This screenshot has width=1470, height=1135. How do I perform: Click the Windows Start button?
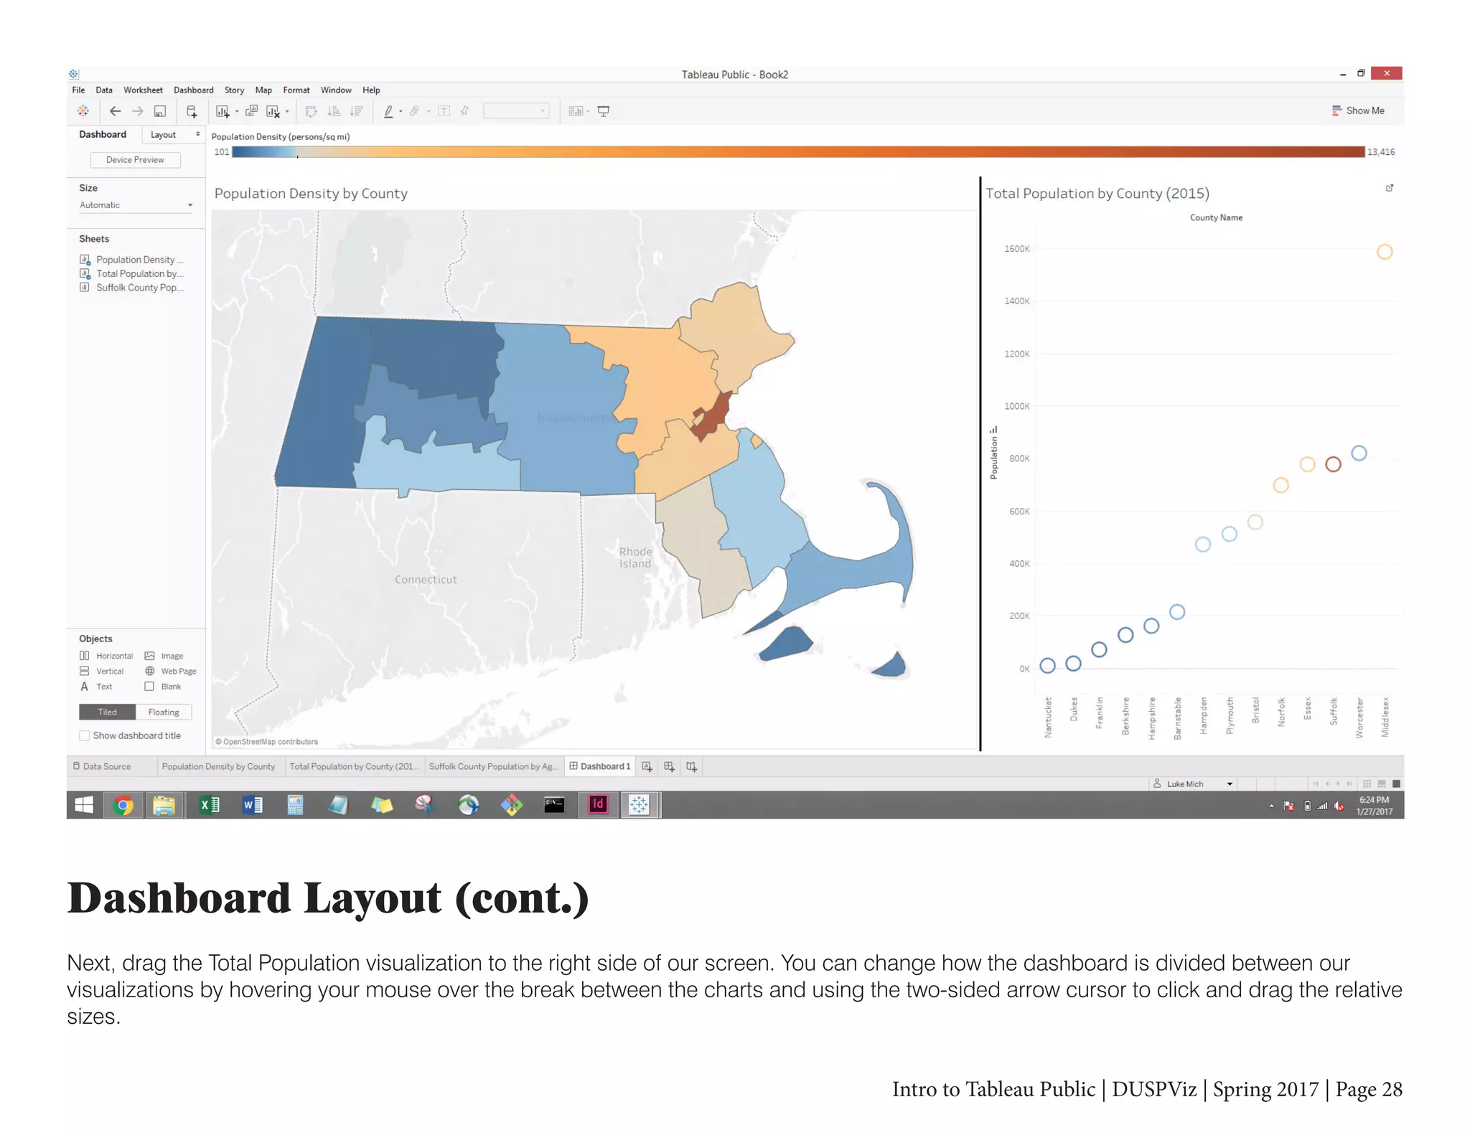pyautogui.click(x=84, y=805)
